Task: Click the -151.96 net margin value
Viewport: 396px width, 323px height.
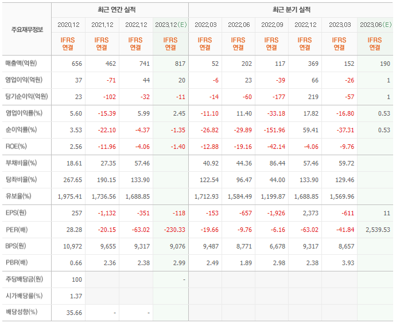Action: pyautogui.click(x=274, y=130)
